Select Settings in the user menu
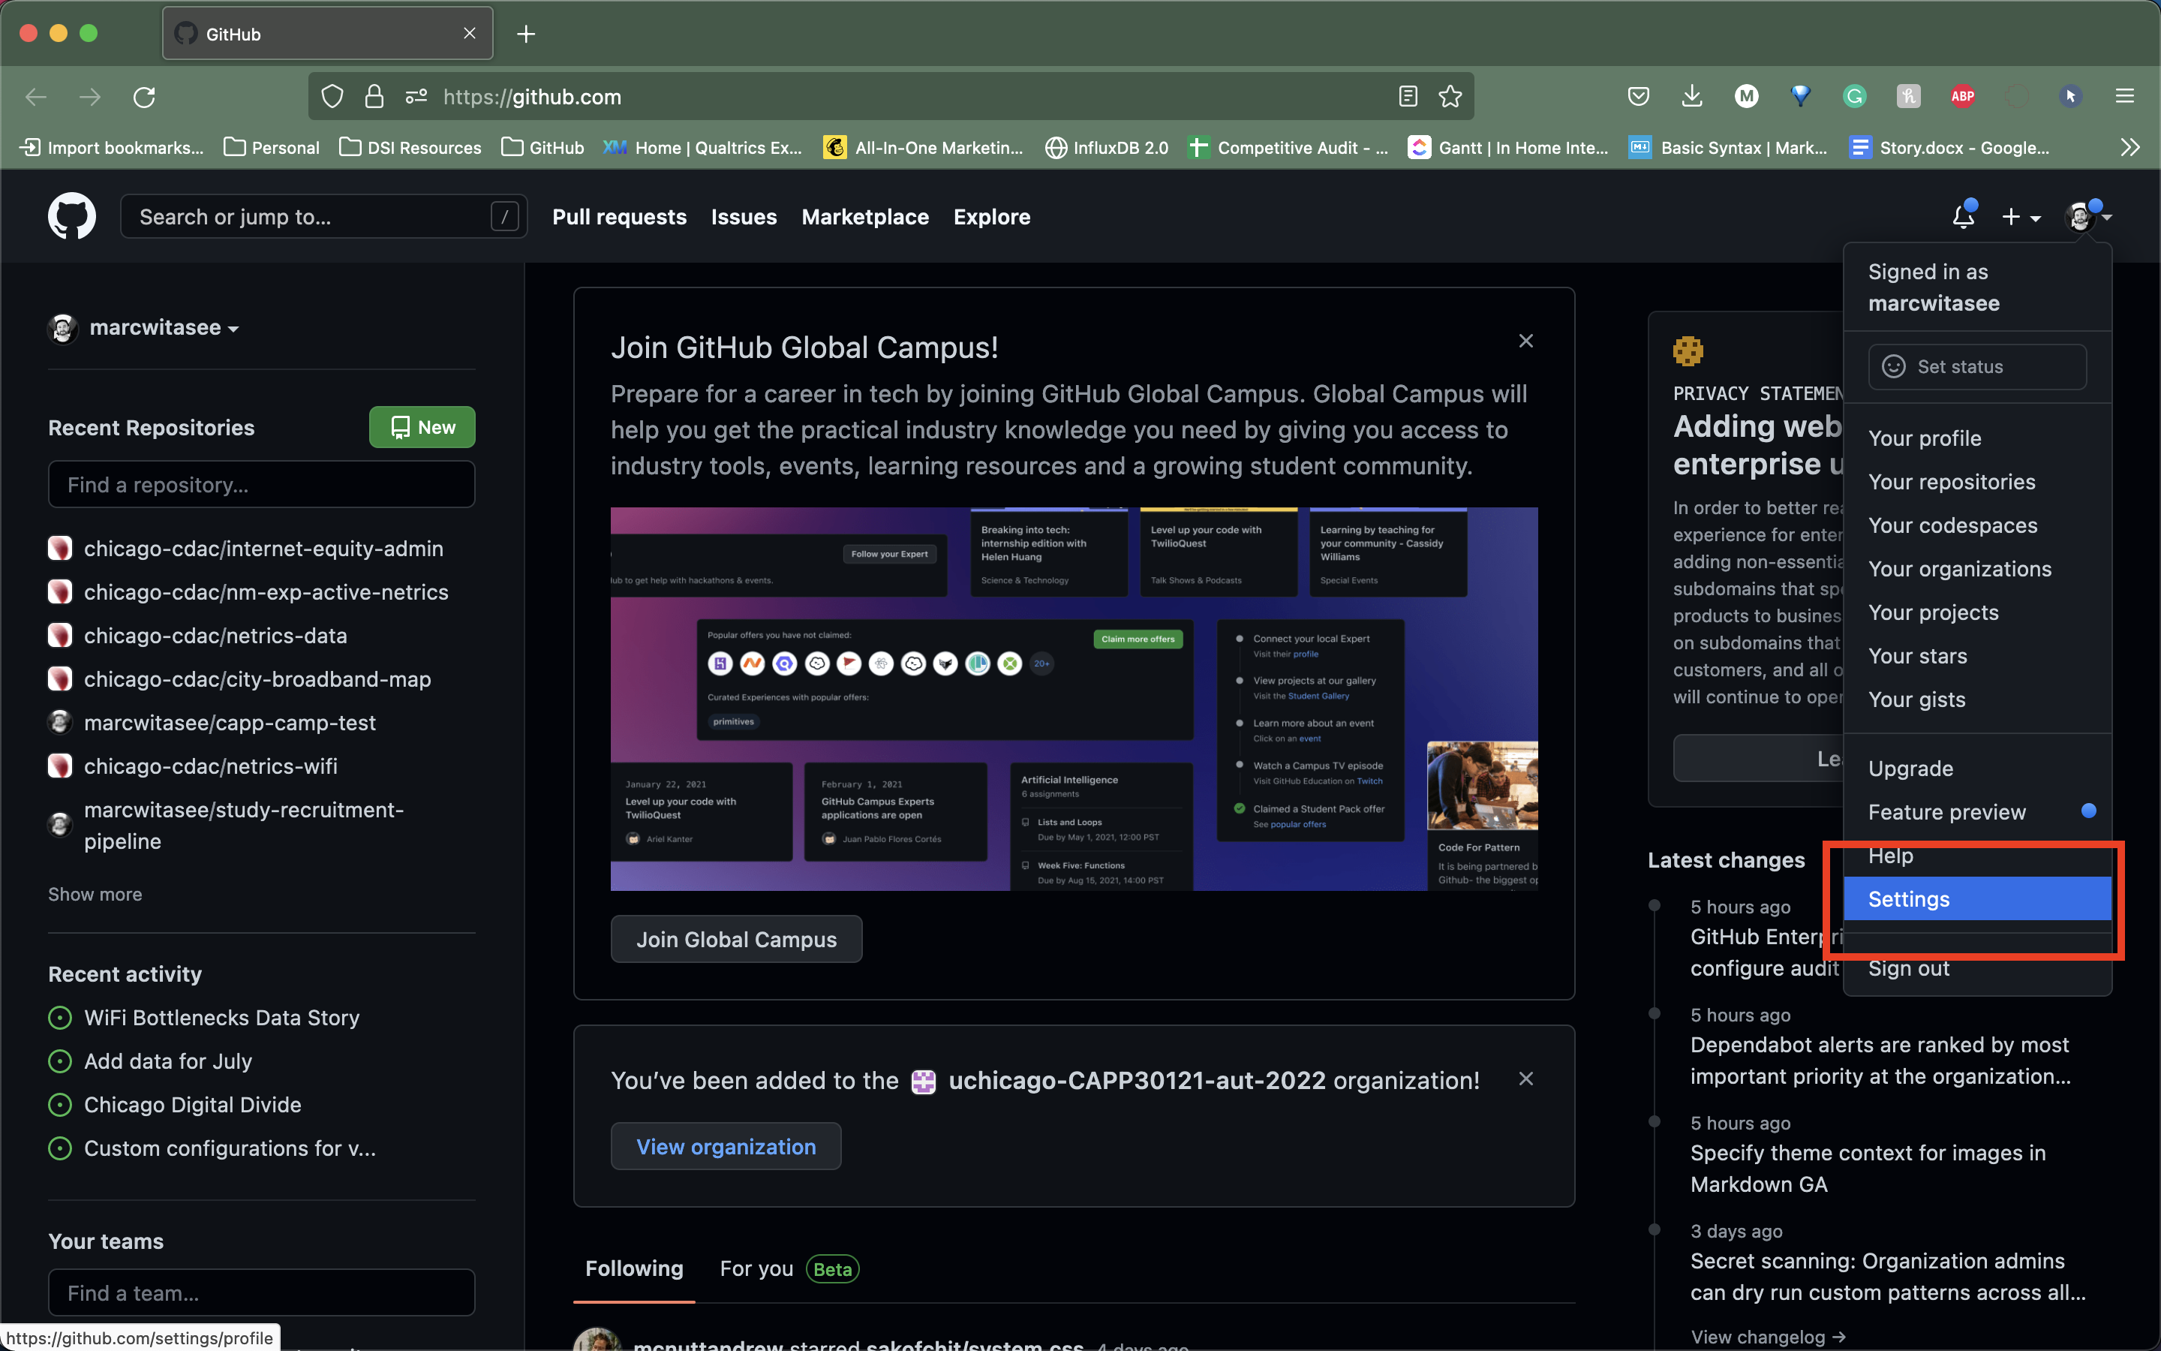Image resolution: width=2161 pixels, height=1351 pixels. pos(1977,899)
